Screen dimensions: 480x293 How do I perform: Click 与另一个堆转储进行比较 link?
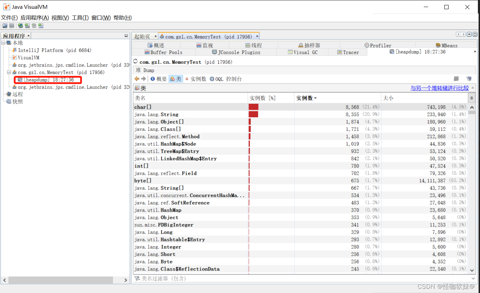[x=440, y=88]
